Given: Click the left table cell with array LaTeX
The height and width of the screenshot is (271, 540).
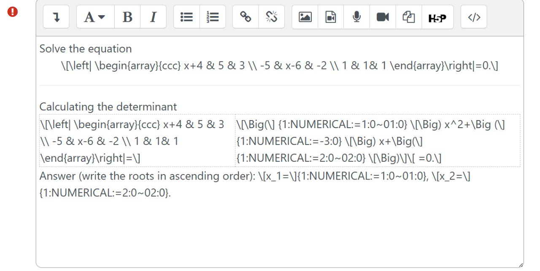Looking at the screenshot, I should [x=137, y=141].
